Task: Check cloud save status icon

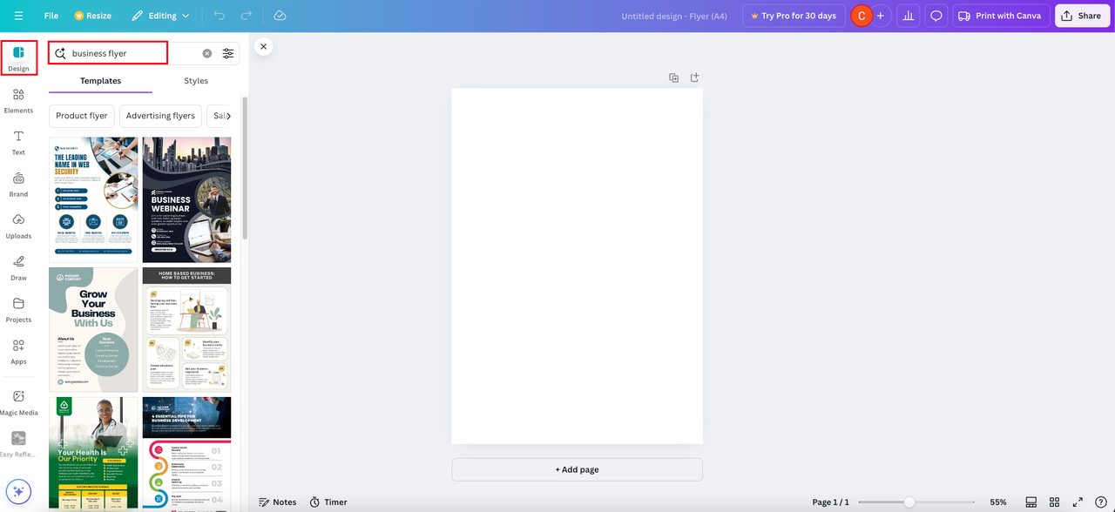Action: pos(280,16)
